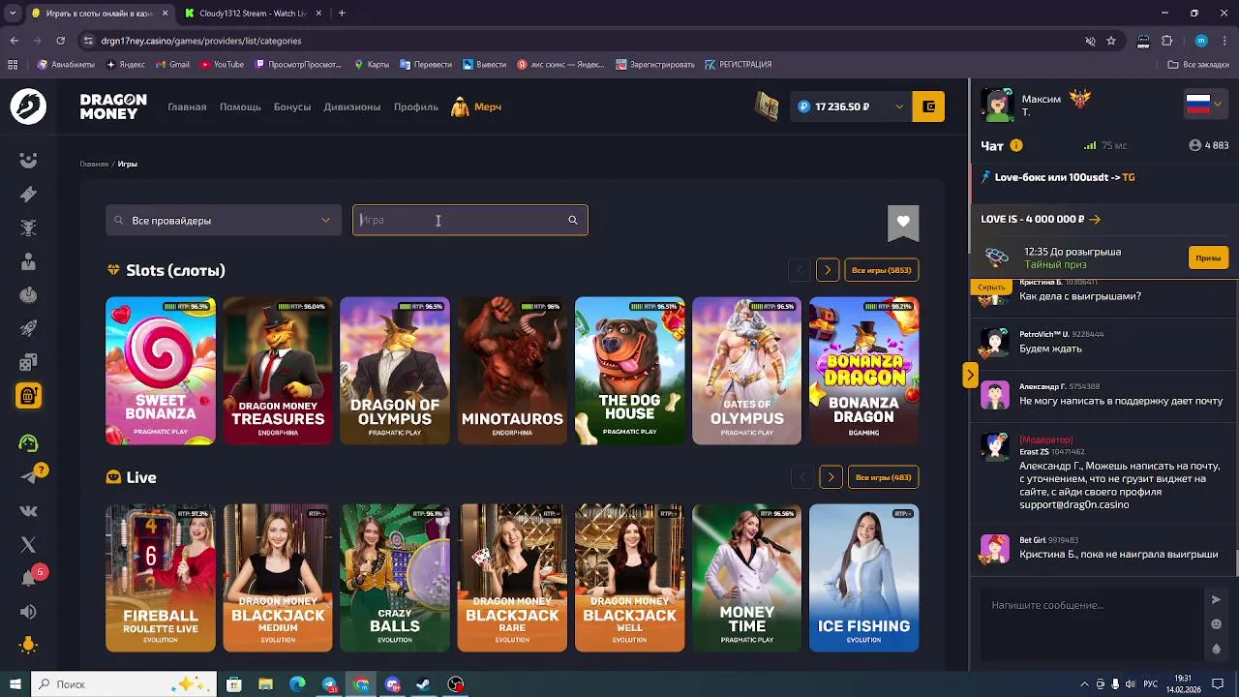This screenshot has width=1239, height=697.
Task: Open the Дивизионы menu item
Action: tap(352, 106)
